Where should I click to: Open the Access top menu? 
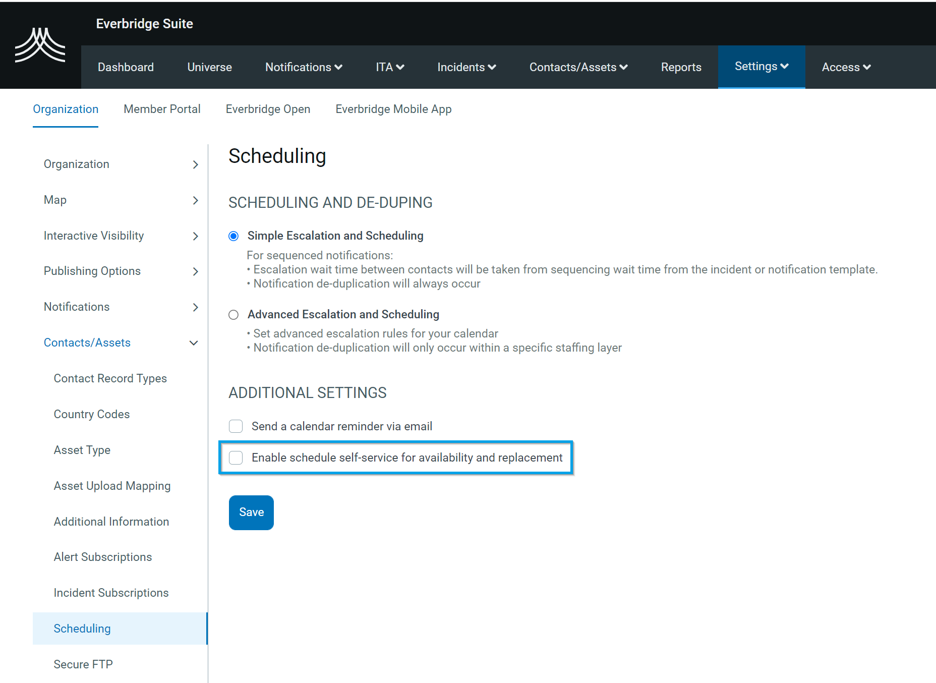(846, 67)
